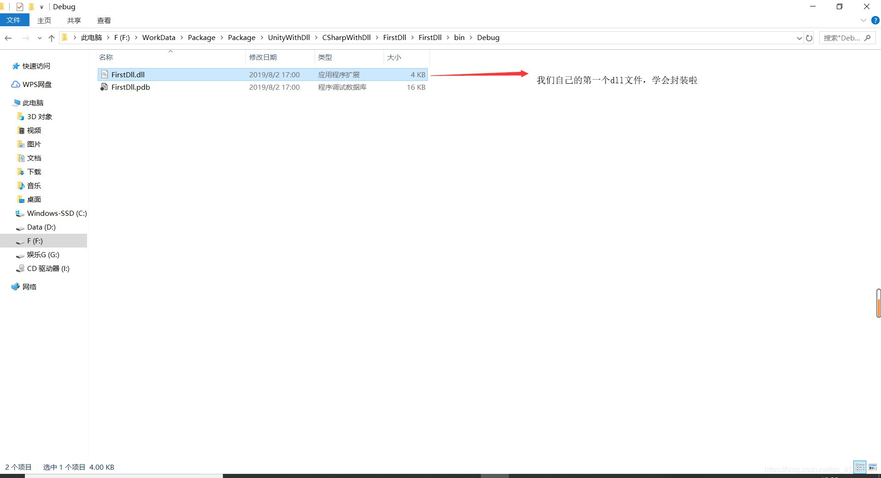Switch to large icons view
Image resolution: width=881 pixels, height=478 pixels.
[873, 467]
